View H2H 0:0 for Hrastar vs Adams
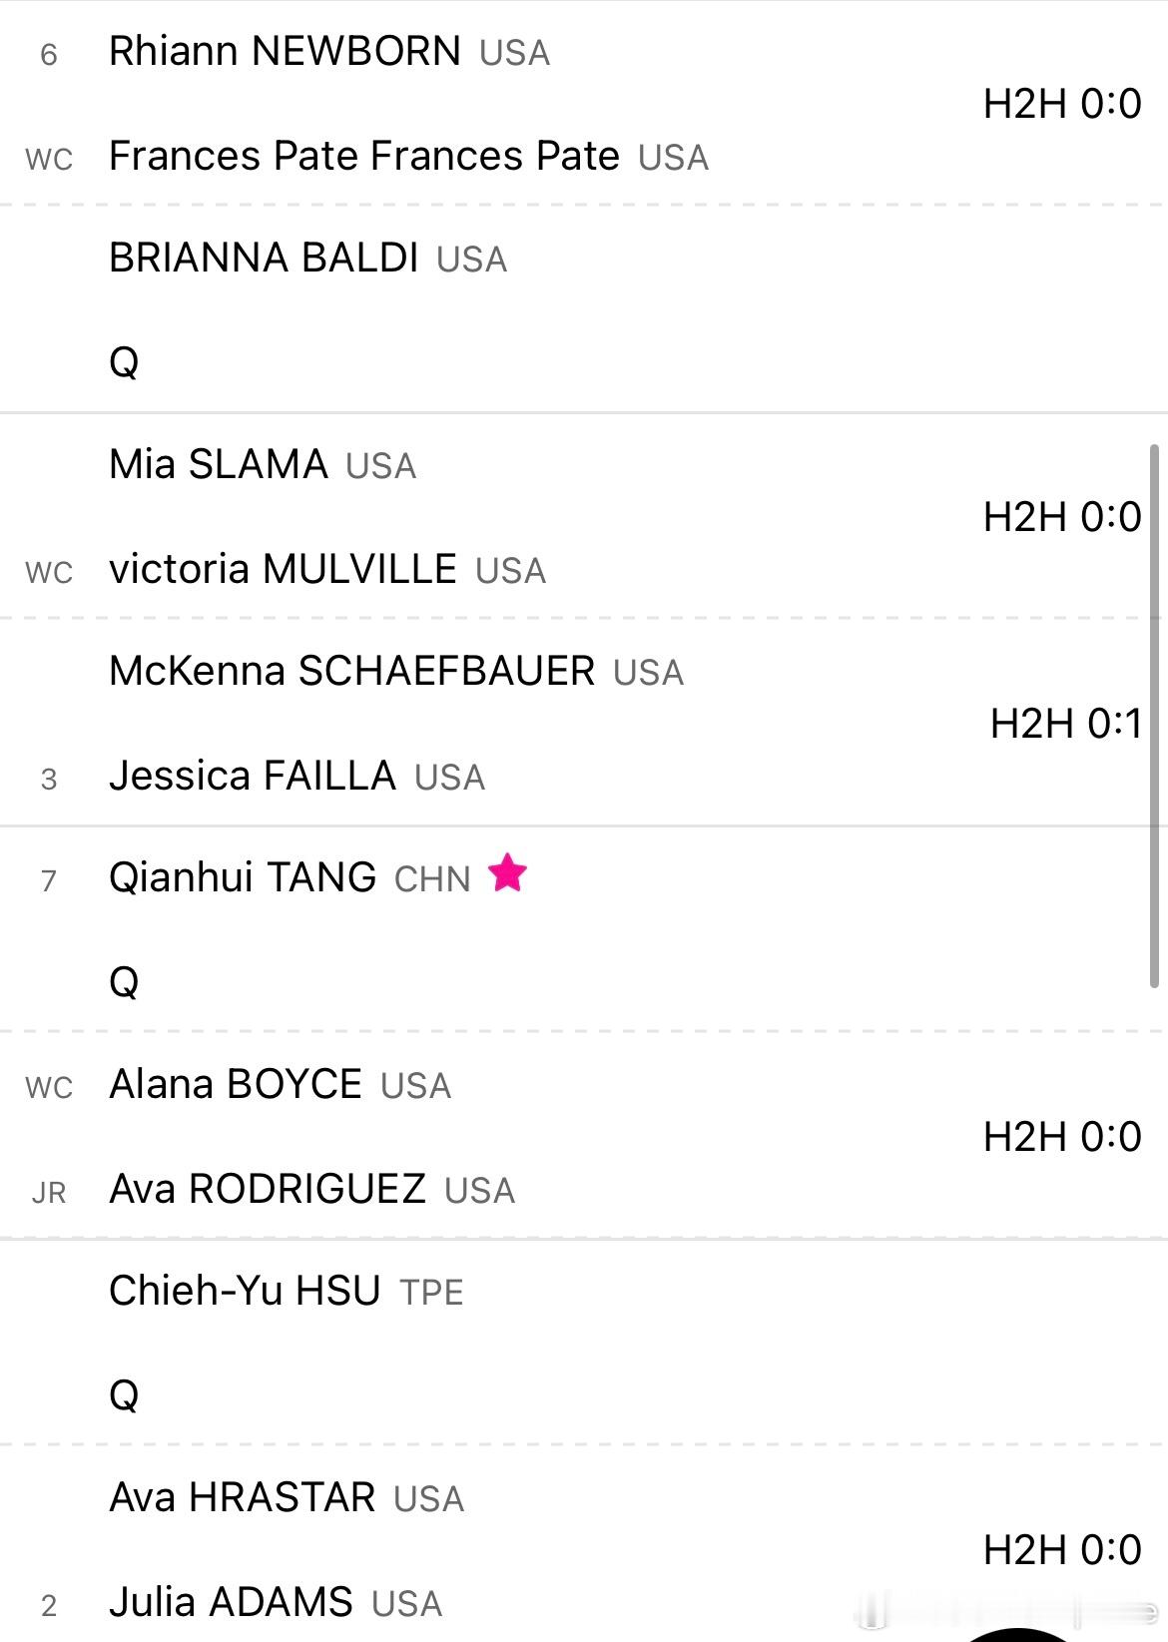Viewport: 1168px width, 1642px height. [1062, 1550]
